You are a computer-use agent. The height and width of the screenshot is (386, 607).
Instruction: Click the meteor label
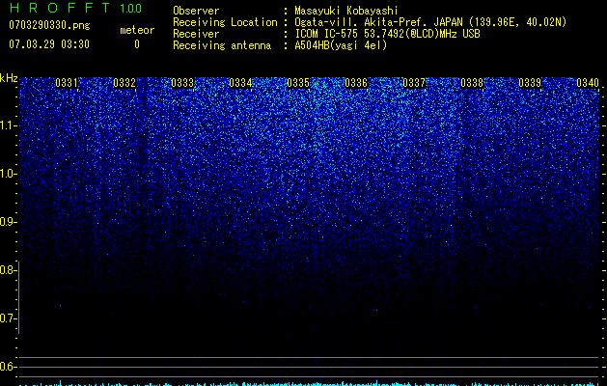click(x=137, y=30)
